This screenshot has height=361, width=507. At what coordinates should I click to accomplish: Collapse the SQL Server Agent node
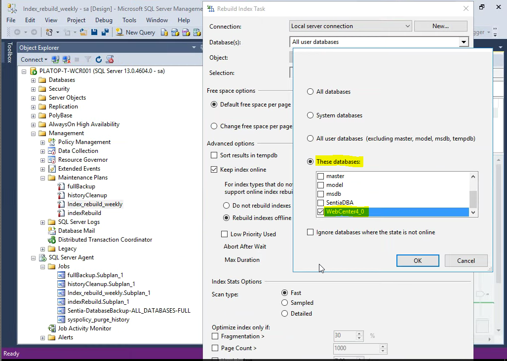tap(34, 258)
